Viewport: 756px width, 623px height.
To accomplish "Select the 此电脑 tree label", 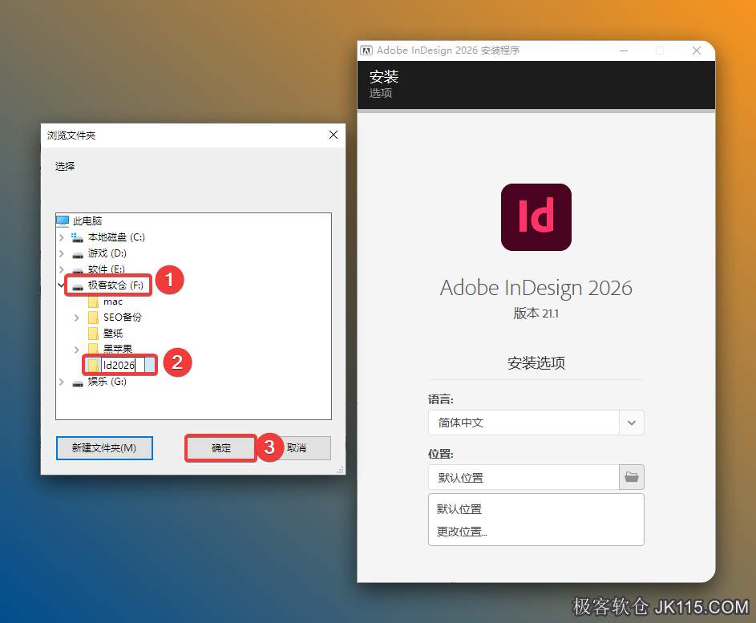I will [87, 220].
